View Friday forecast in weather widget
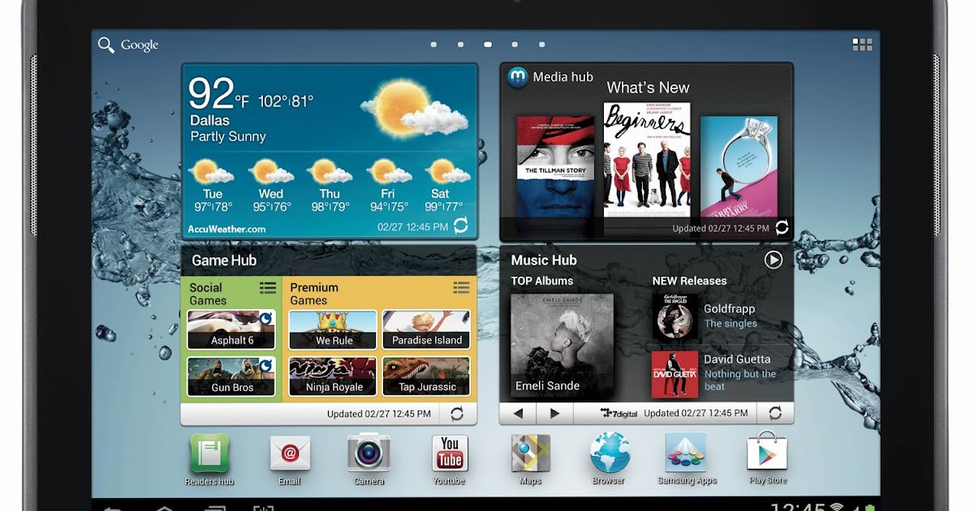The height and width of the screenshot is (511, 974). pos(388,186)
